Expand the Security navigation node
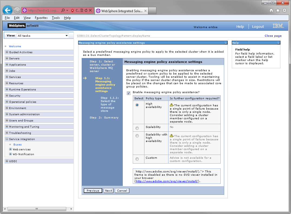Image resolution: width=291 pixels, height=214 pixels. 7,96
